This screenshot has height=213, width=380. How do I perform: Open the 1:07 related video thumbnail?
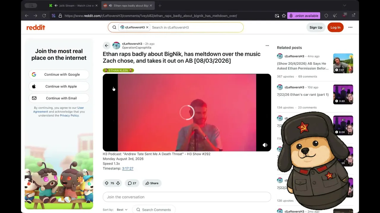tap(343, 63)
